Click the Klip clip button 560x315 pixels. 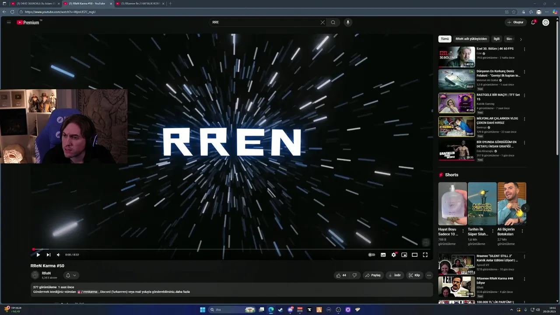click(x=414, y=275)
